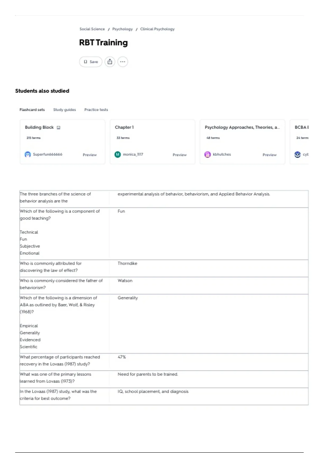Preview Psychology Approaches, Theories set
Viewport: 319px width, 453px height.
[269, 155]
